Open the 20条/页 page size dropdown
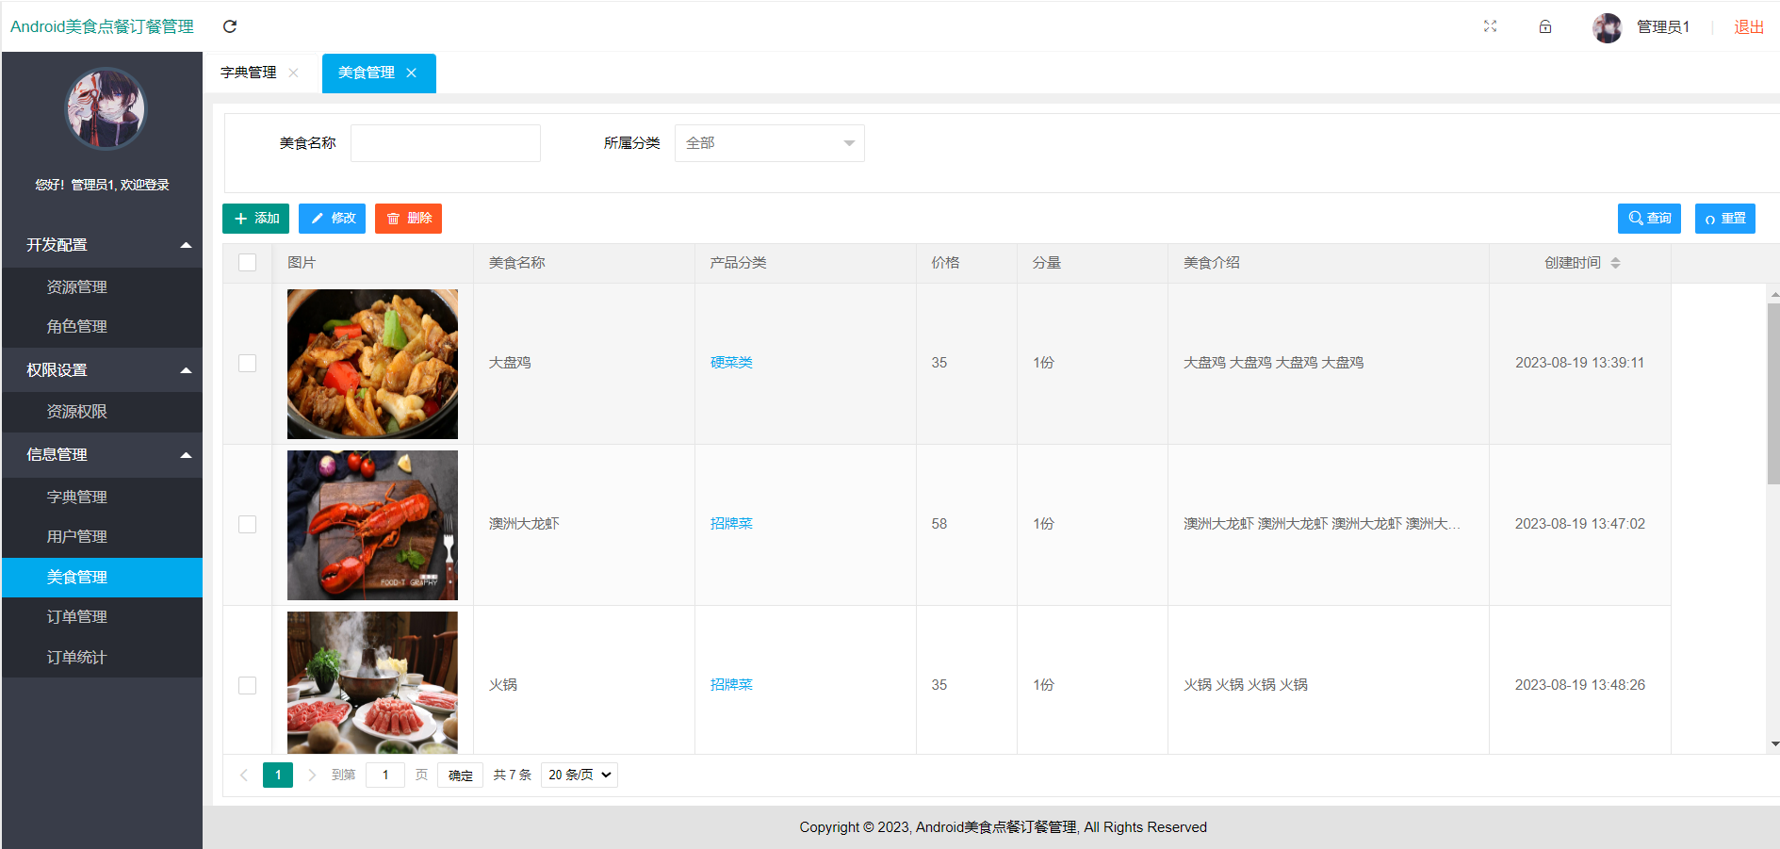The height and width of the screenshot is (849, 1780). 579,775
